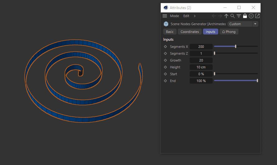Toggle keyframe diamond next to Height

[x=165, y=67]
